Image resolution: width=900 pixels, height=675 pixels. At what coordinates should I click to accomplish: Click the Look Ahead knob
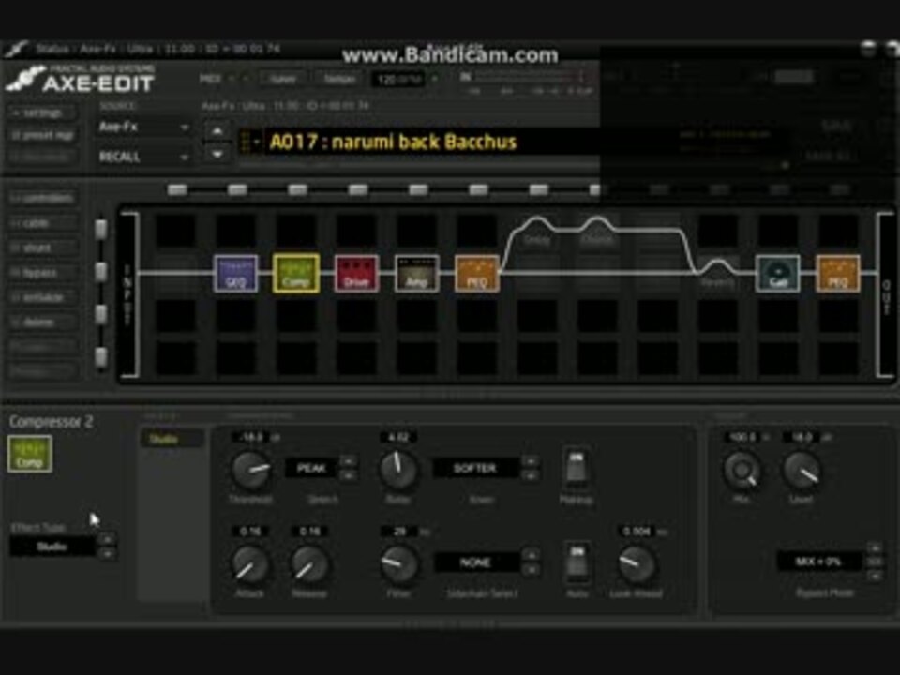(636, 563)
